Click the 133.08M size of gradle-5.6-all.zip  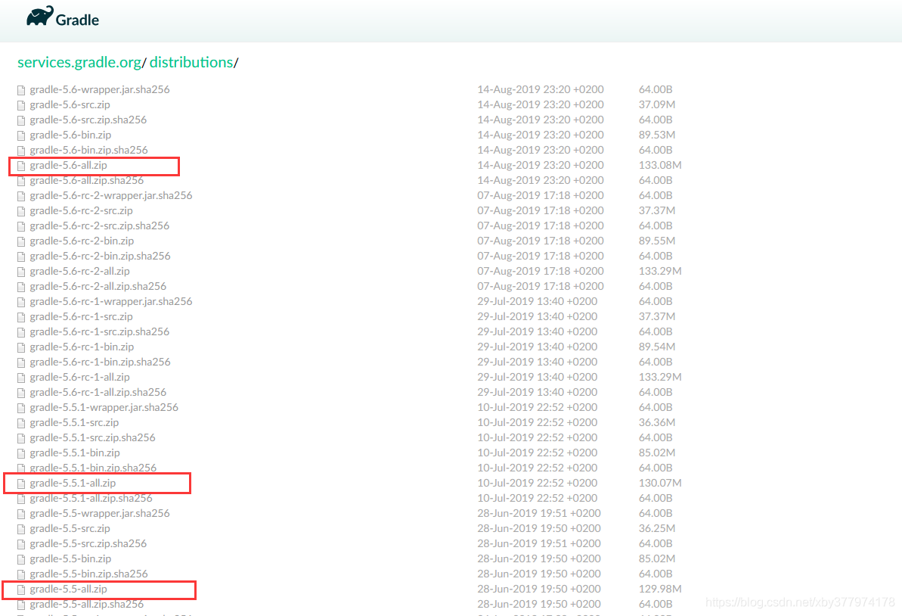click(x=660, y=165)
